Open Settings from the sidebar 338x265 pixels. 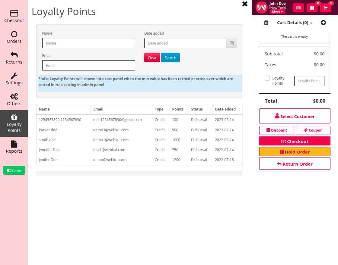(14, 78)
